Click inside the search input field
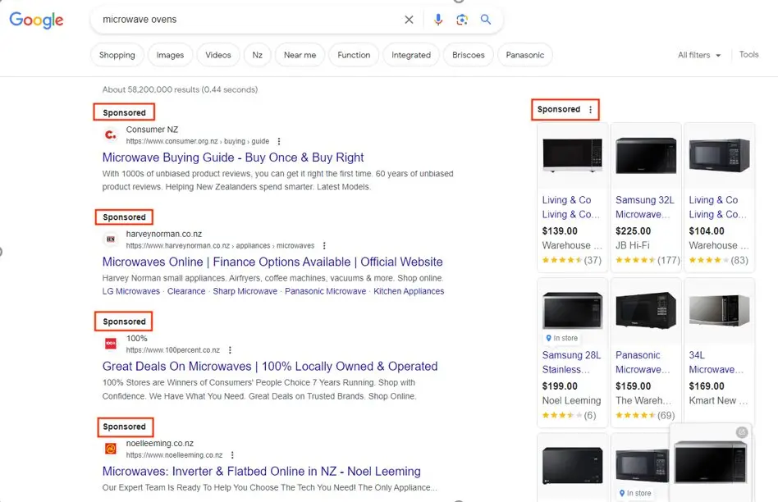 click(246, 20)
